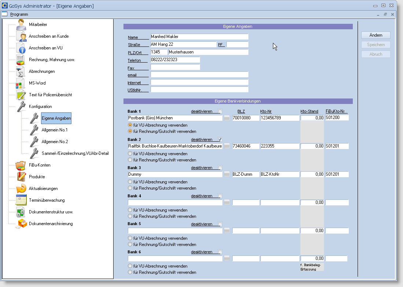Click the lookup button beside Dummy bank name
Viewport: 403px width, 287px height.
pyautogui.click(x=227, y=174)
